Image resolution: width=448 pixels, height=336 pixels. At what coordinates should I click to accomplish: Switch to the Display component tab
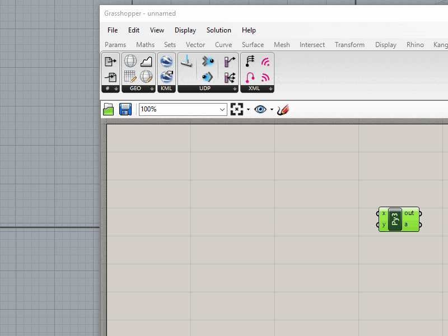click(x=386, y=45)
